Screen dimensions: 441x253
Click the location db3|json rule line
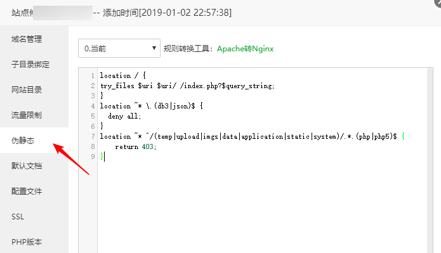click(x=151, y=106)
